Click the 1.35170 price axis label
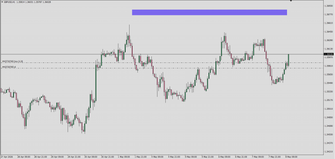 tap(328, 100)
